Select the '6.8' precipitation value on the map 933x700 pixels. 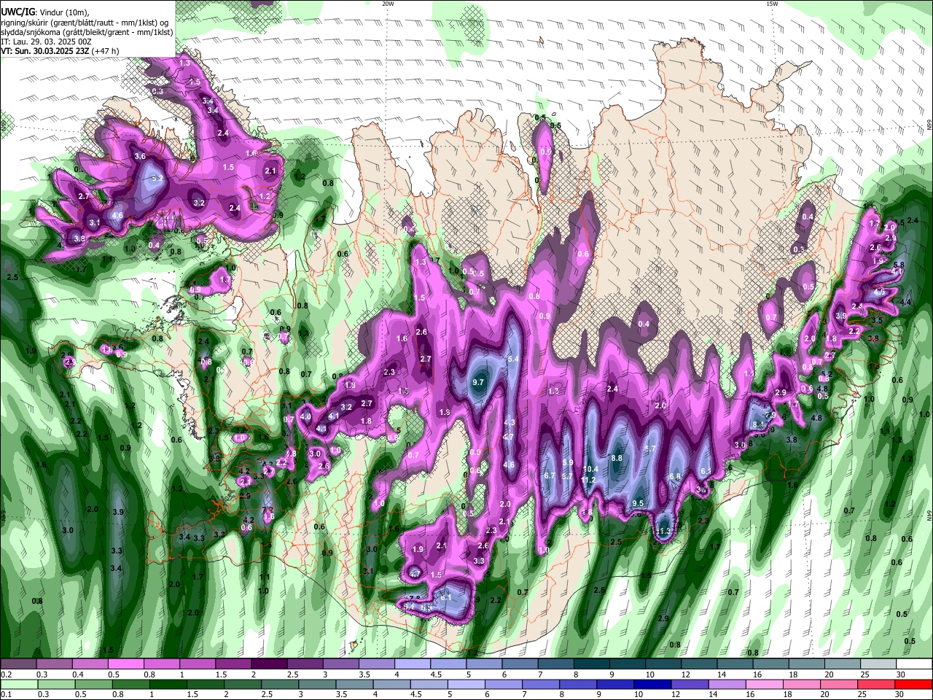click(675, 476)
